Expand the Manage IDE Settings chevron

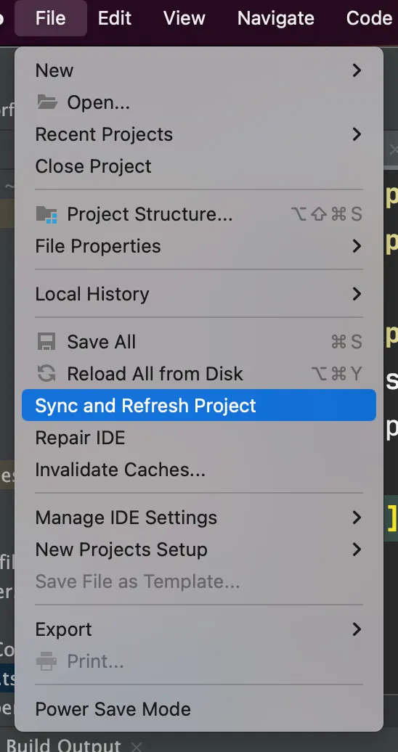356,518
